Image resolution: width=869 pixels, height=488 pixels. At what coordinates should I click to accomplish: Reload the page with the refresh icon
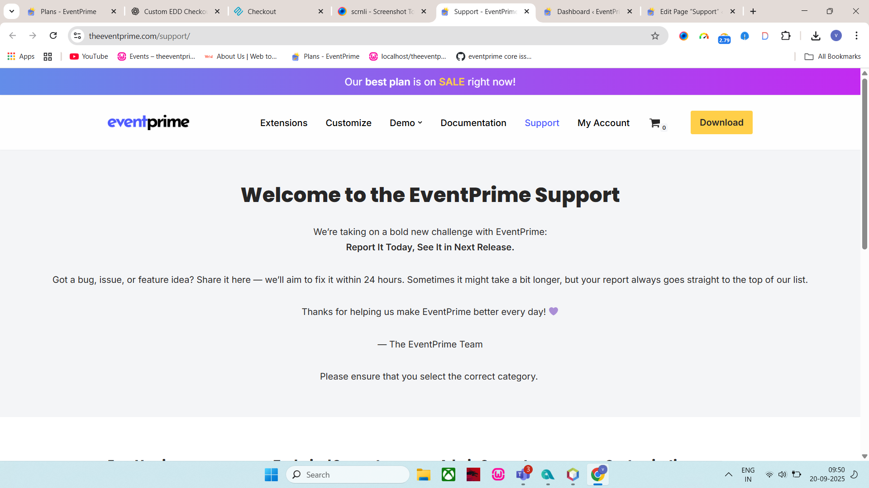53,36
